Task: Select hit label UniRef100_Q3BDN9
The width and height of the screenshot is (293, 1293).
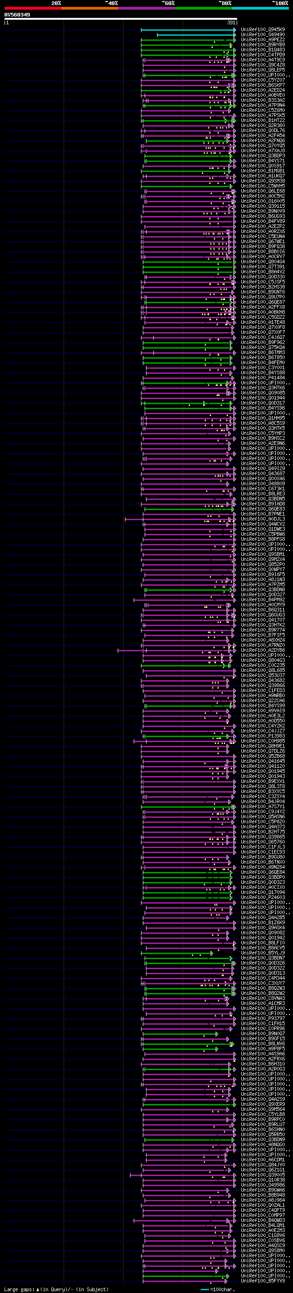Action: click(263, 1139)
